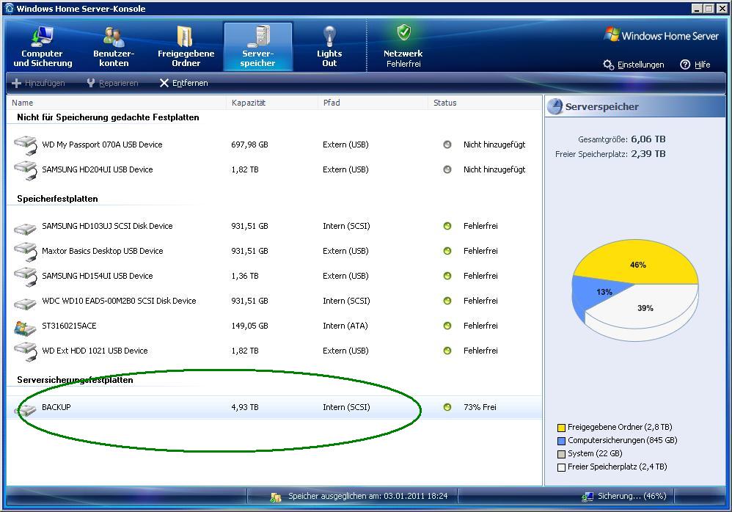The image size is (732, 512).
Task: Click the SAMSUNG HD103UJ SCSI drive icon
Action: [25, 228]
